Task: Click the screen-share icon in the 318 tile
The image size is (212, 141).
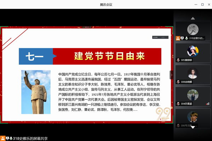Action: point(182,38)
